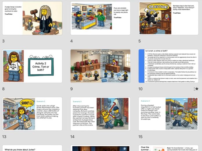
Task: Select slide 9 UK Court Hierarchy diagram
Action: (100, 66)
